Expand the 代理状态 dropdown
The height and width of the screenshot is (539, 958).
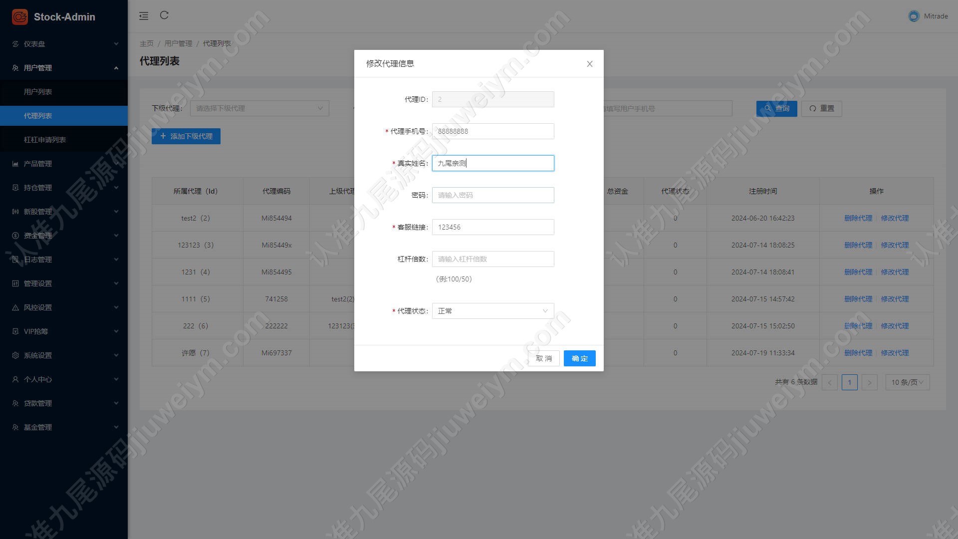[493, 311]
